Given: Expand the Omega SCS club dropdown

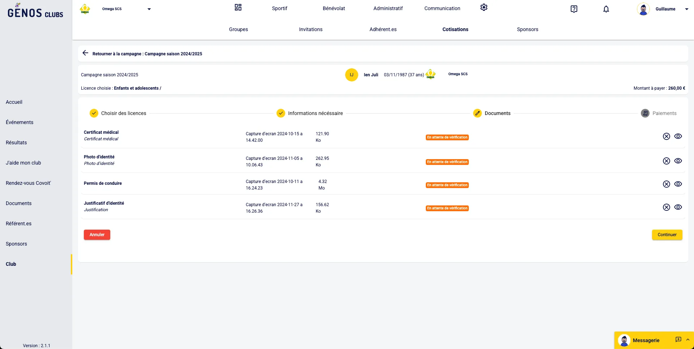Looking at the screenshot, I should (149, 9).
